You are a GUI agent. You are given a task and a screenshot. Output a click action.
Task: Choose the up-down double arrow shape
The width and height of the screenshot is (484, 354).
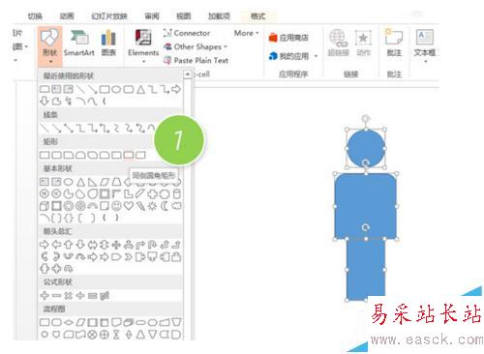(x=105, y=245)
